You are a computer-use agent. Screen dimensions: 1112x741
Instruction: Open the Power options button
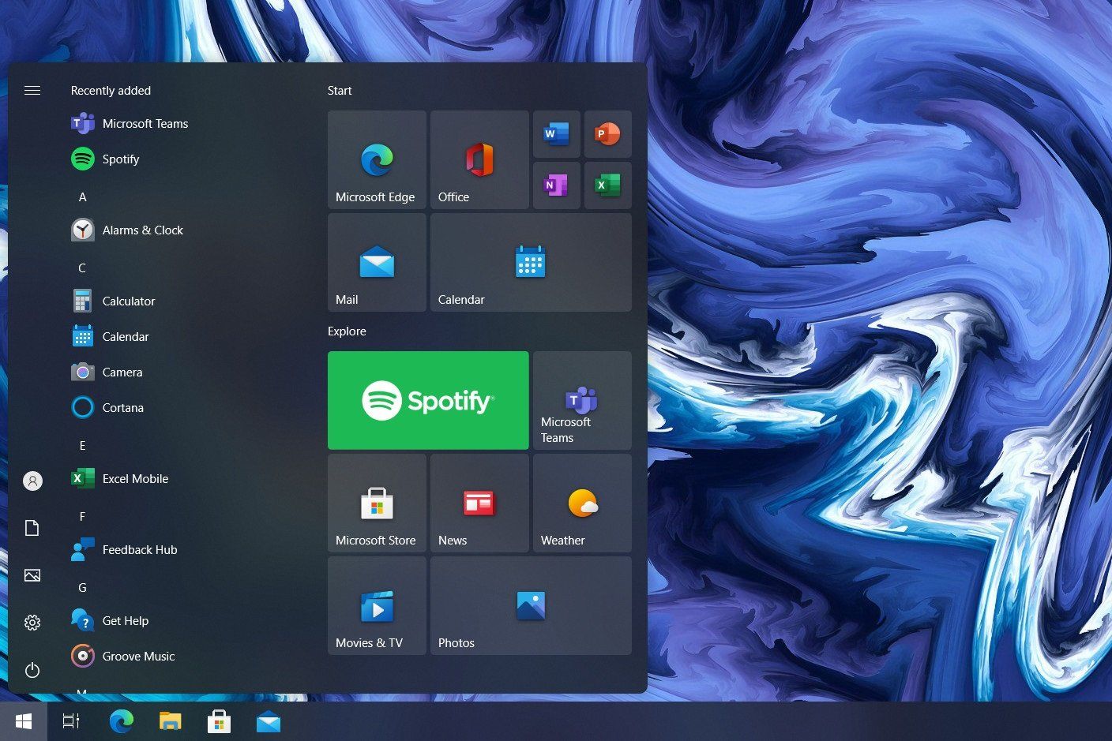32,670
